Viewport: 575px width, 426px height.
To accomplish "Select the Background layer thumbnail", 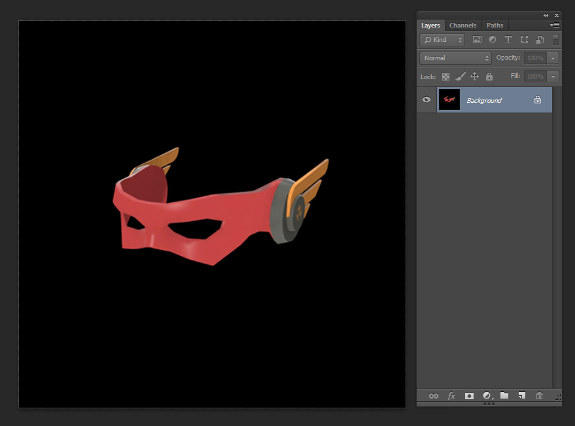I will [449, 100].
